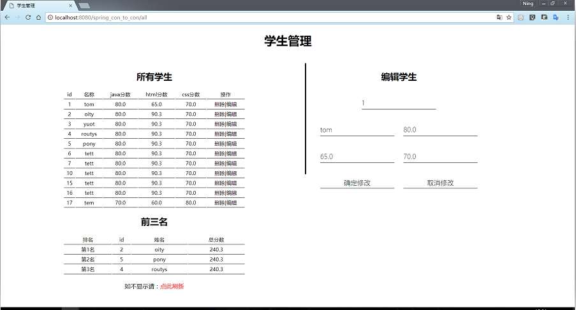Click the edit form field containing 70.0

[440, 157]
